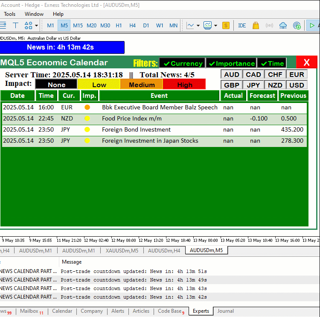The width and height of the screenshot is (320, 317).
Task: Select the Bbk Executive Board Member Balz Speech row
Action: (154, 108)
